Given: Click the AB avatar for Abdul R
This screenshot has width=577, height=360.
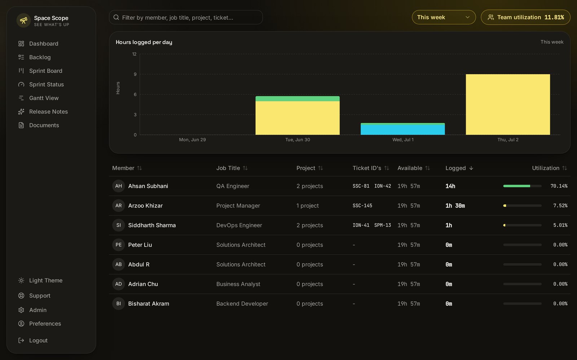Looking at the screenshot, I should [x=119, y=265].
